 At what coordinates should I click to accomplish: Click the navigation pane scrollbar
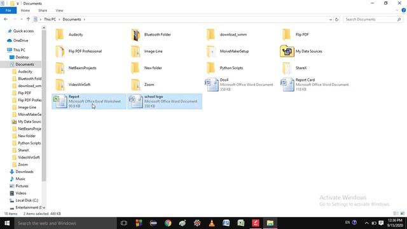coord(44,106)
